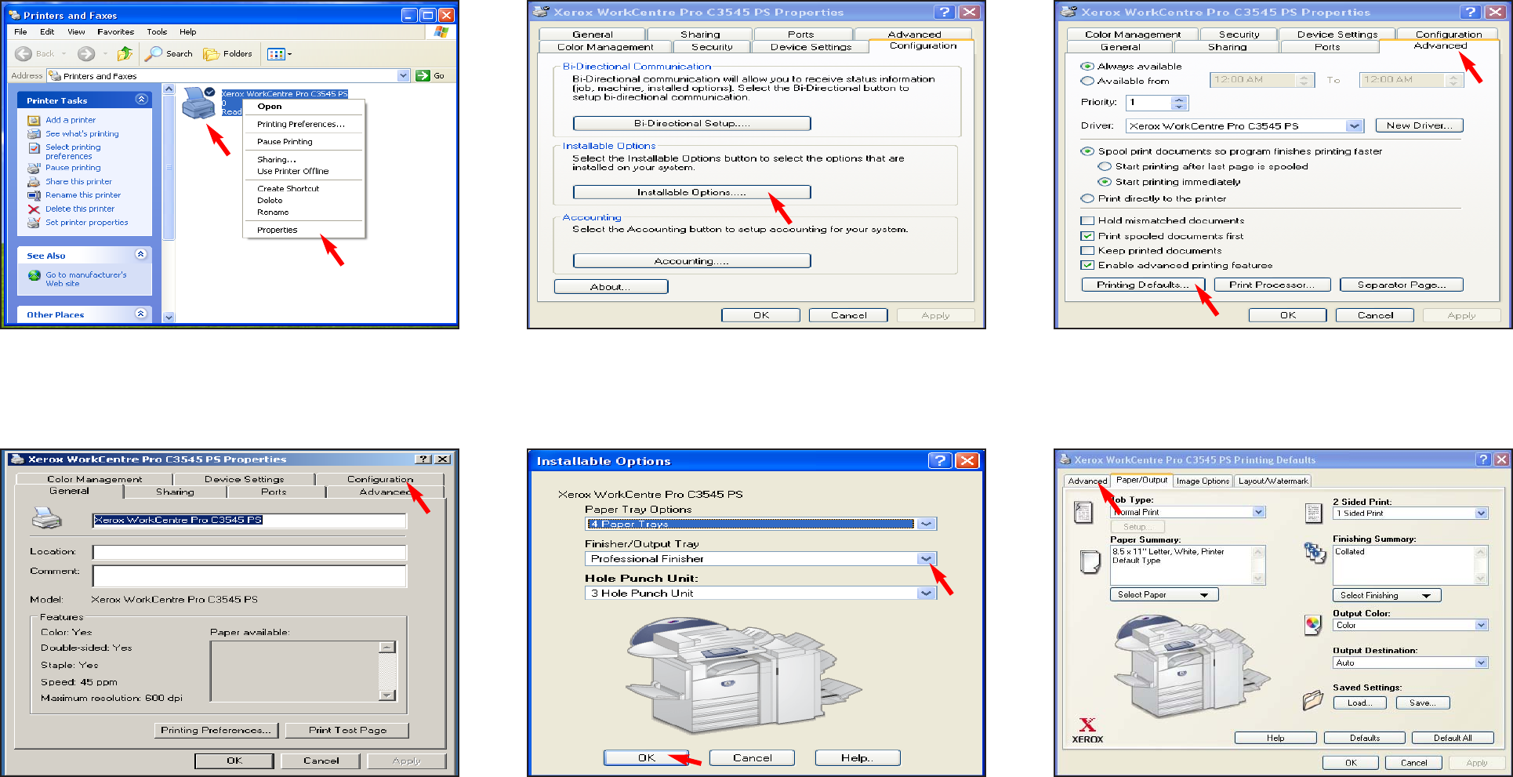Expand the Output Destination dropdown
The width and height of the screenshot is (1513, 777).
[1481, 663]
